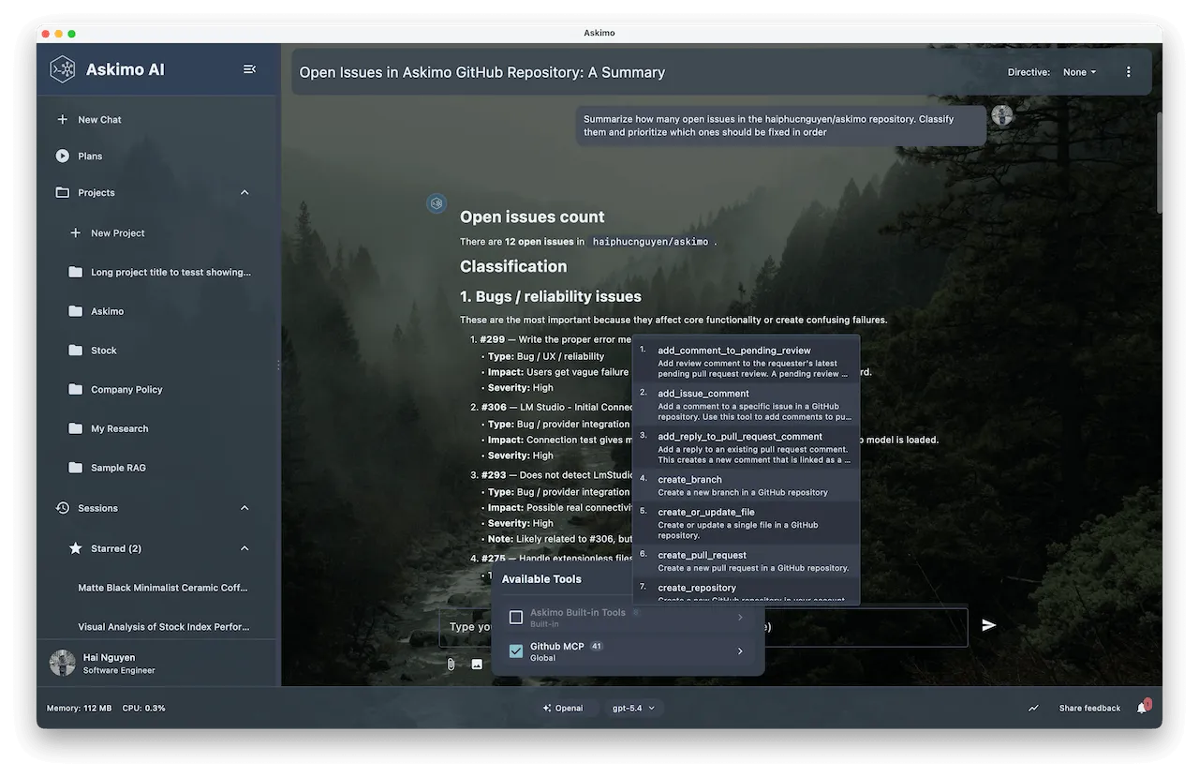
Task: Open the Directive None dropdown
Action: coord(1079,72)
